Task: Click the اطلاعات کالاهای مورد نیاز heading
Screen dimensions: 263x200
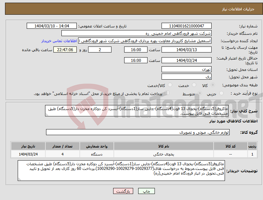Action: pos(233,121)
